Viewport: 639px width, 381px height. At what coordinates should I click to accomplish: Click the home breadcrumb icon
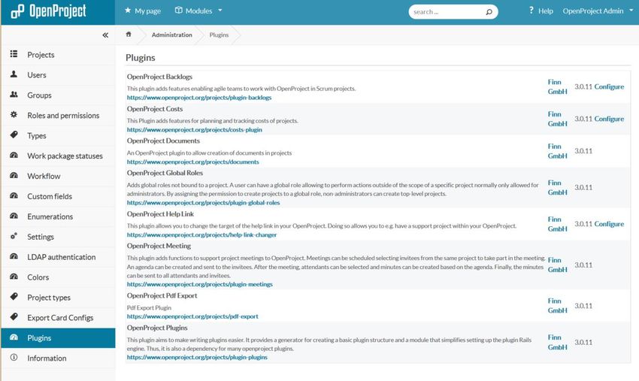coord(129,35)
